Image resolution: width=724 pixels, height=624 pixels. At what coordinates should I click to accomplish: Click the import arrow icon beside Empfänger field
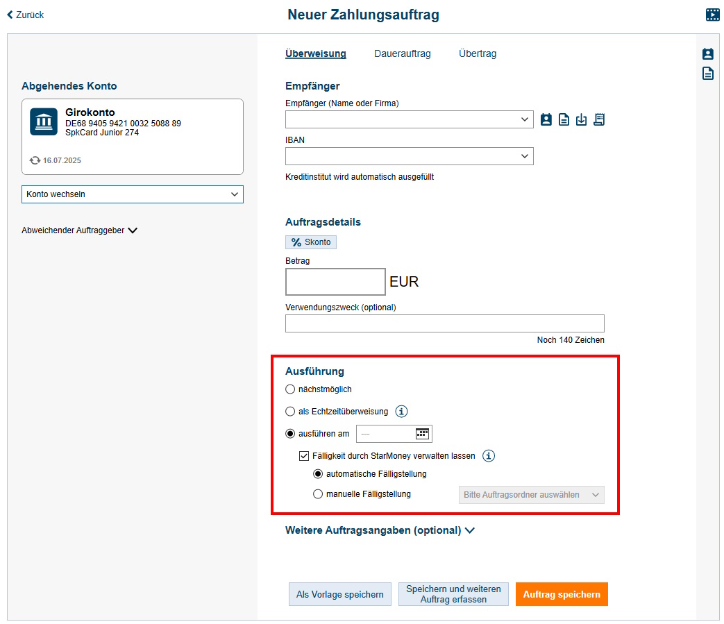click(x=582, y=119)
